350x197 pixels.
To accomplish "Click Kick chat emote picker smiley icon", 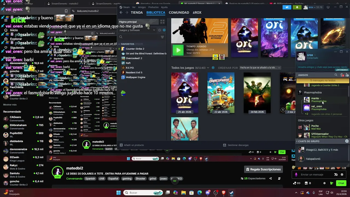I will [x=342, y=175].
